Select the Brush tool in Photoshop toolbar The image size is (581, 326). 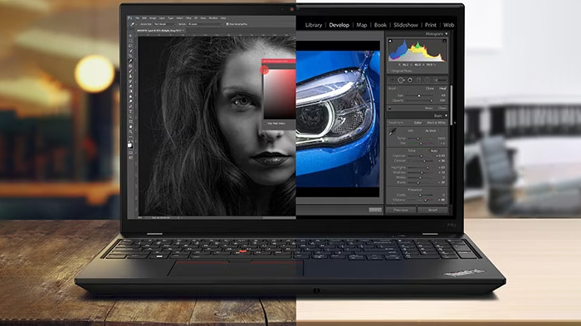pyautogui.click(x=130, y=71)
